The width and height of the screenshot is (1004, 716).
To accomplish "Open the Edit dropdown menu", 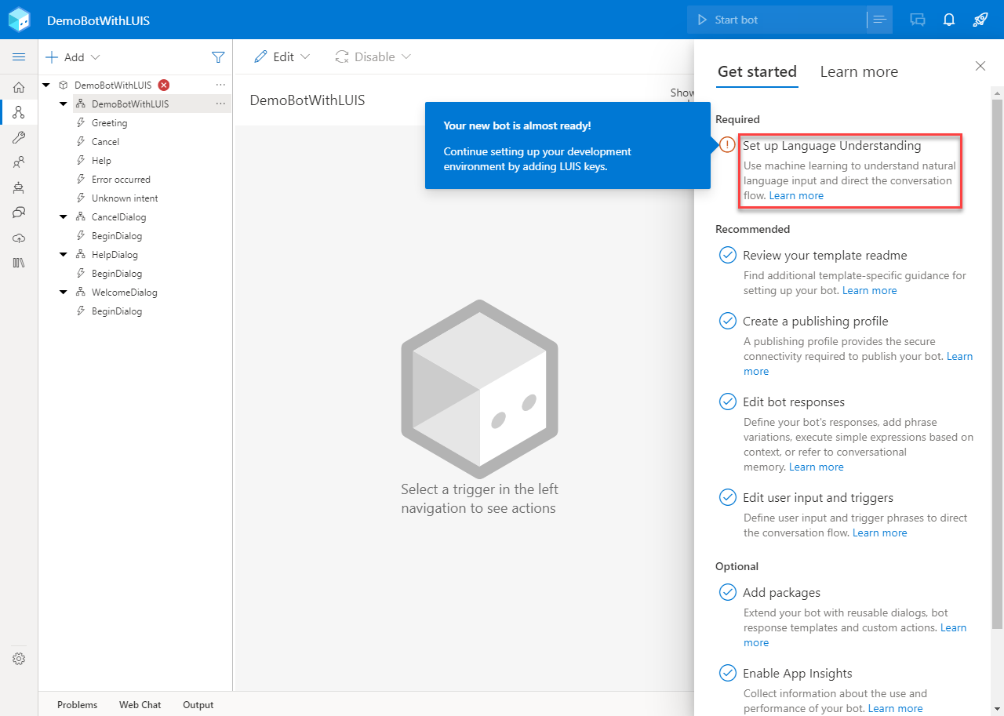I will pyautogui.click(x=282, y=56).
